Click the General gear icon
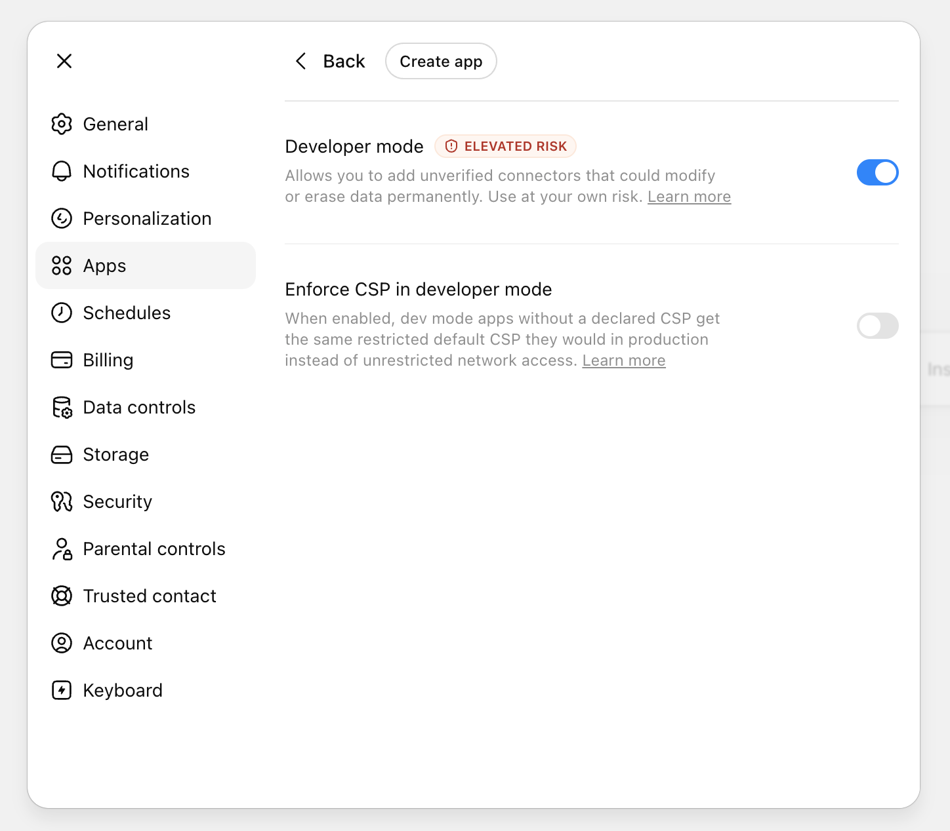This screenshot has width=950, height=831. (x=62, y=124)
